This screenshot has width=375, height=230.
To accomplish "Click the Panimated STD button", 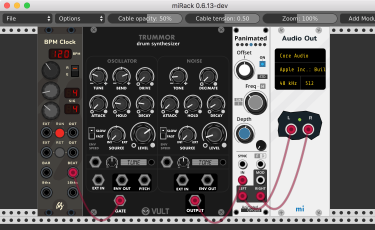I will click(262, 76).
